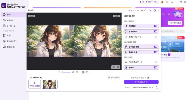Open the main hamburger menu icon

pyautogui.click(x=172, y=2)
